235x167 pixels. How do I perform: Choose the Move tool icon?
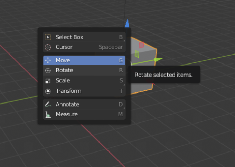click(48, 60)
